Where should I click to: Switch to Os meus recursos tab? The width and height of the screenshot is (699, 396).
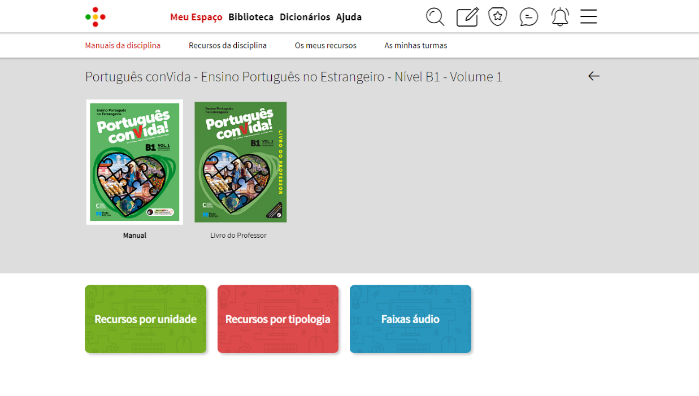325,45
